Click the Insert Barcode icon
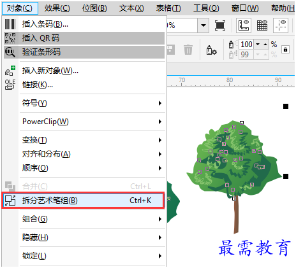 [10, 24]
